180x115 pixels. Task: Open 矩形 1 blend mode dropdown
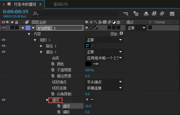(x=104, y=40)
